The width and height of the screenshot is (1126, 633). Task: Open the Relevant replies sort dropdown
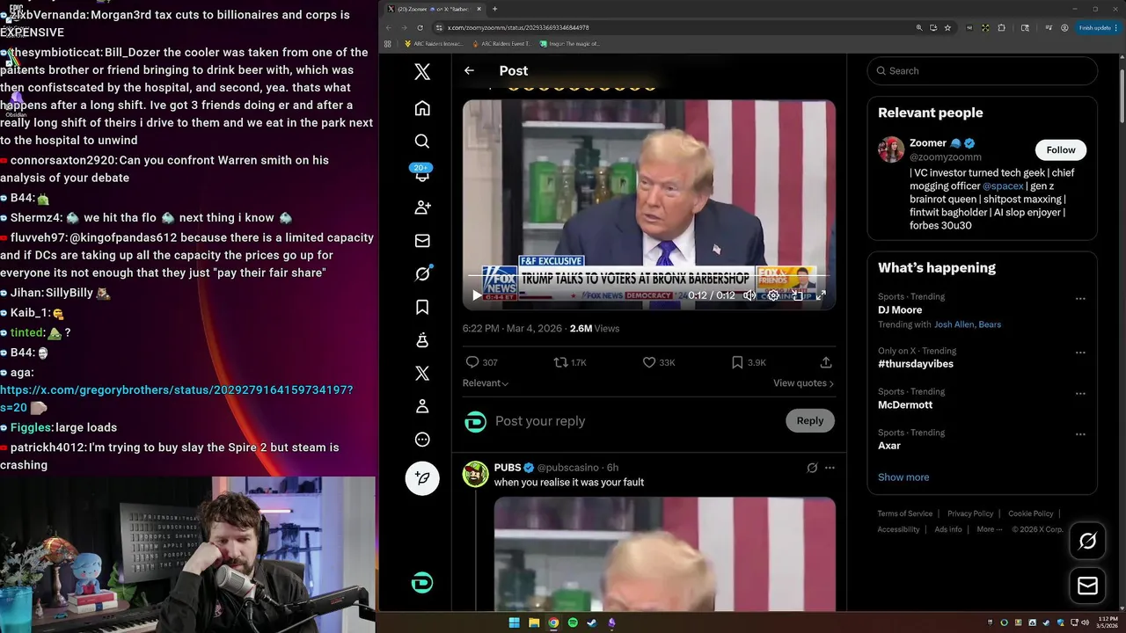(486, 383)
